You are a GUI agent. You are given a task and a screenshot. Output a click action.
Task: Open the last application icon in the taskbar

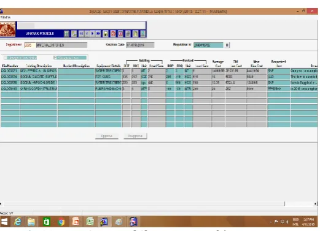coord(133,222)
